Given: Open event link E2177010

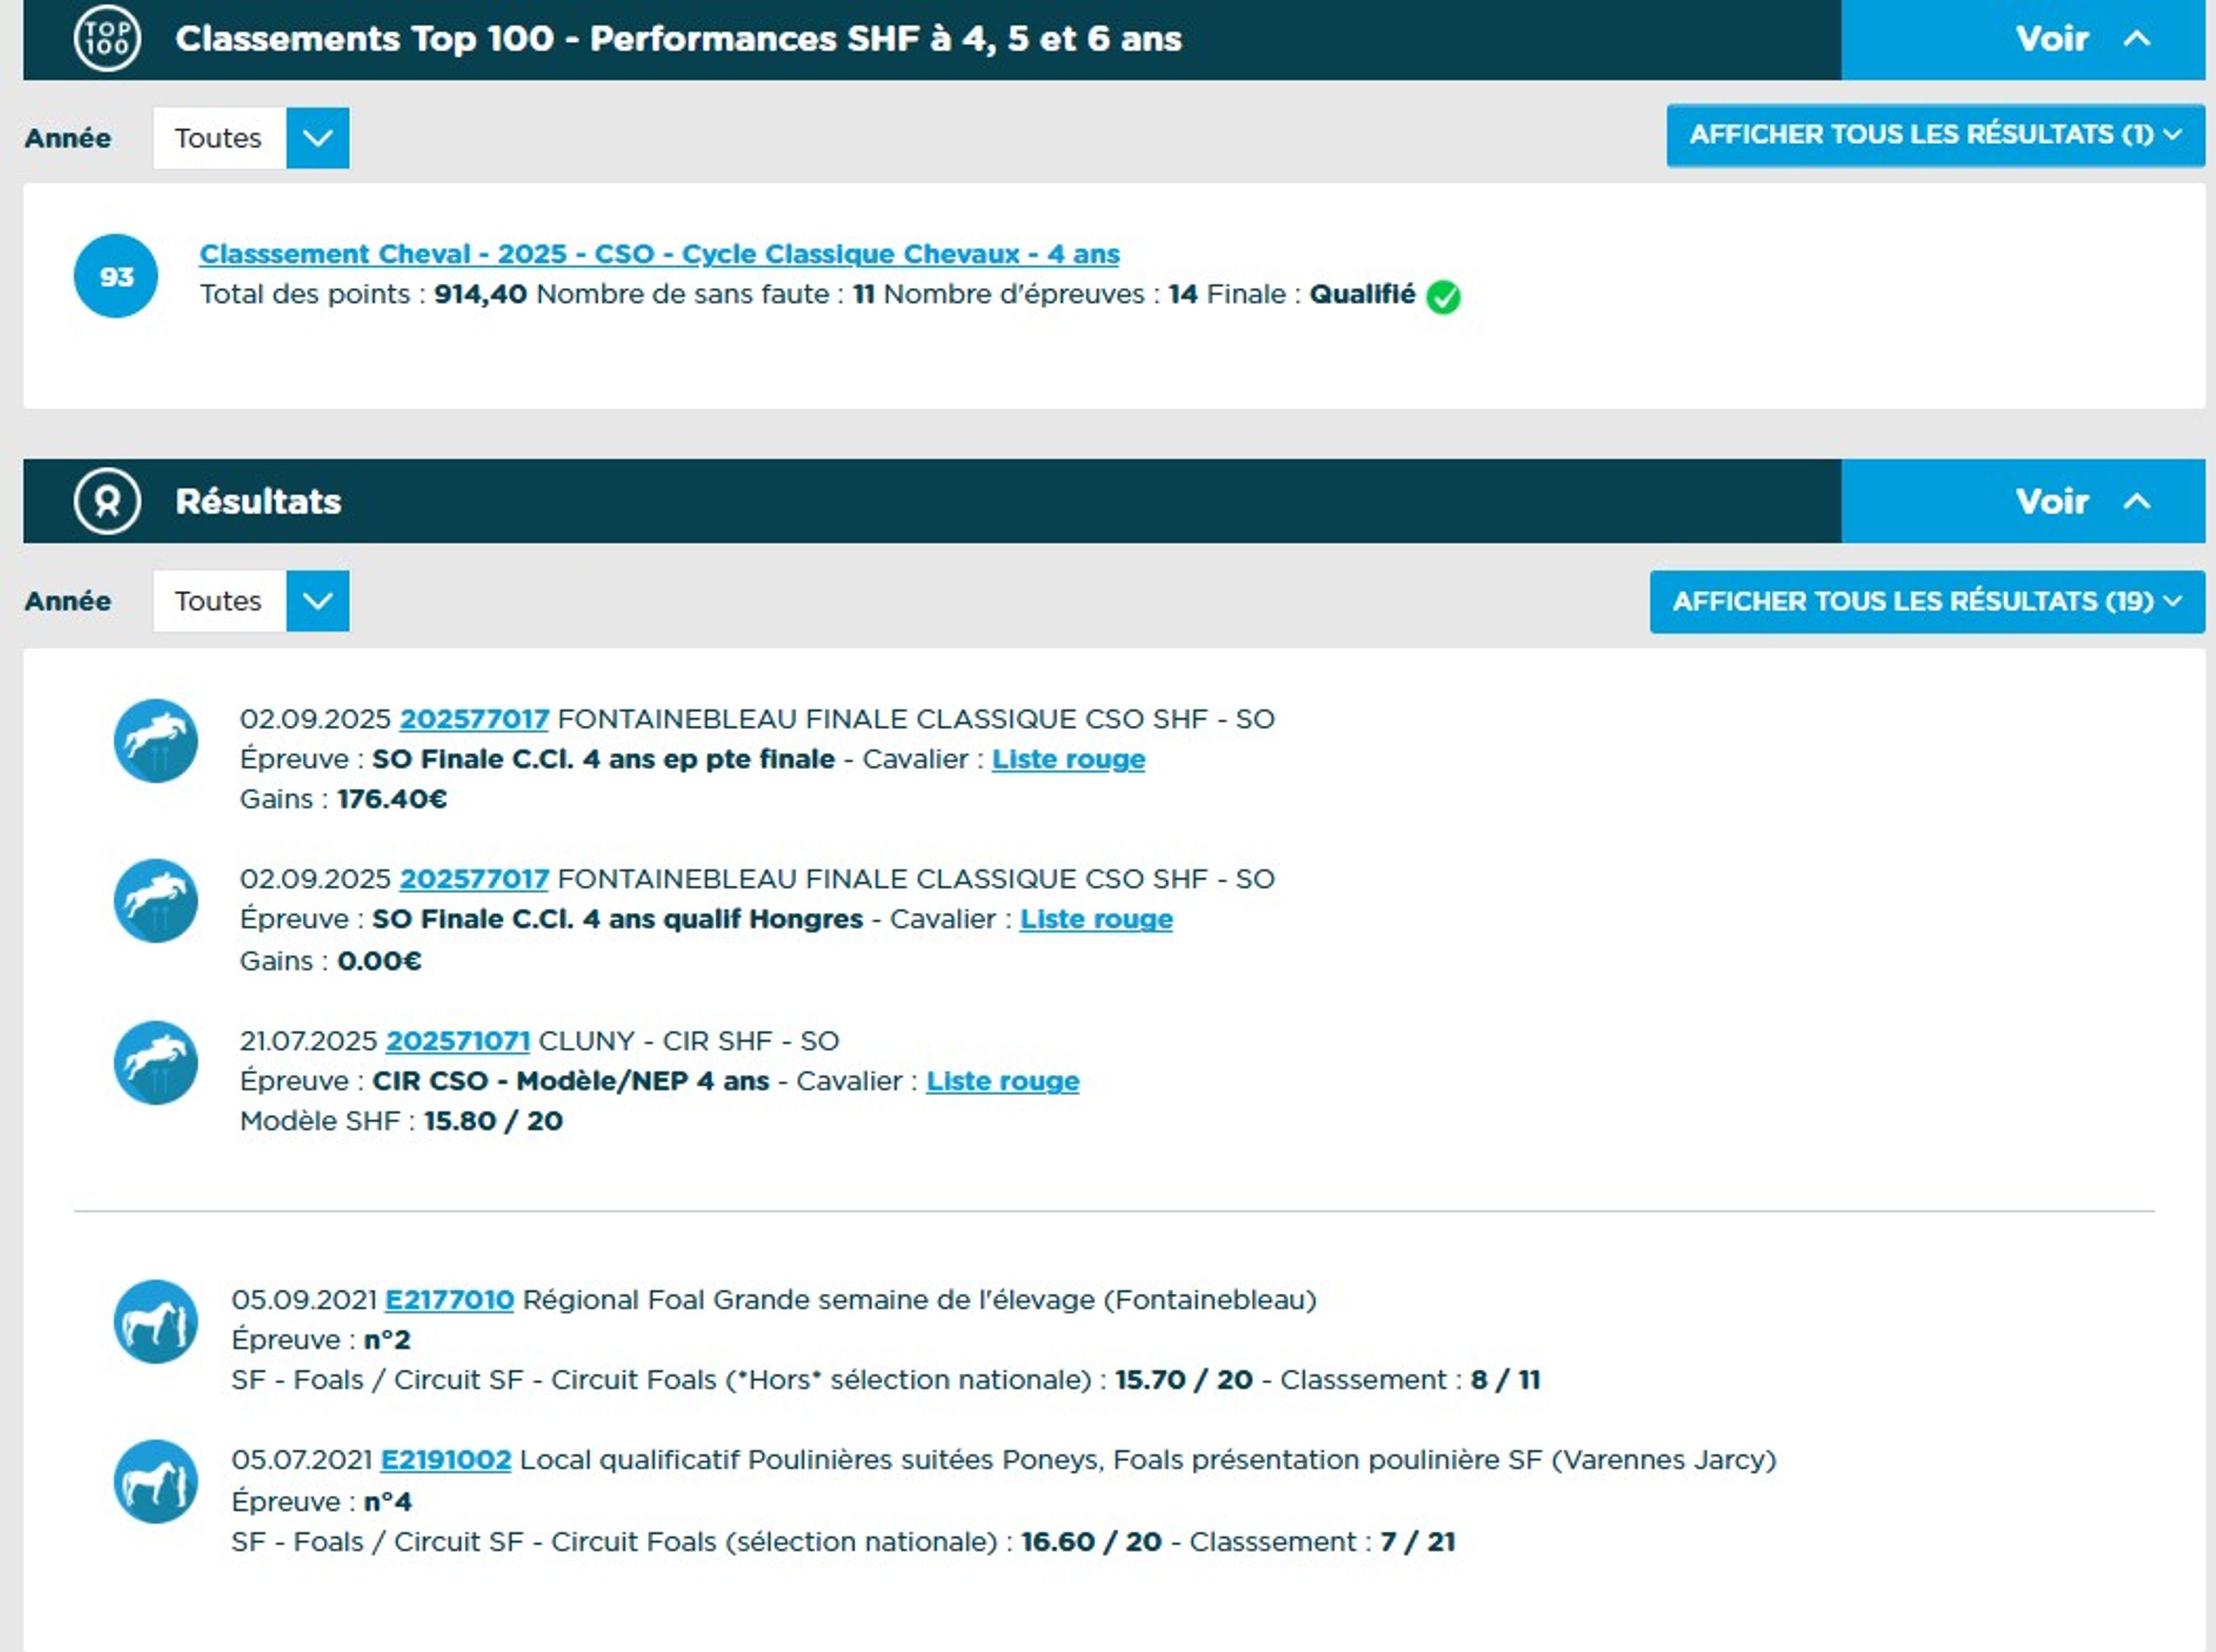Looking at the screenshot, I should 449,1300.
